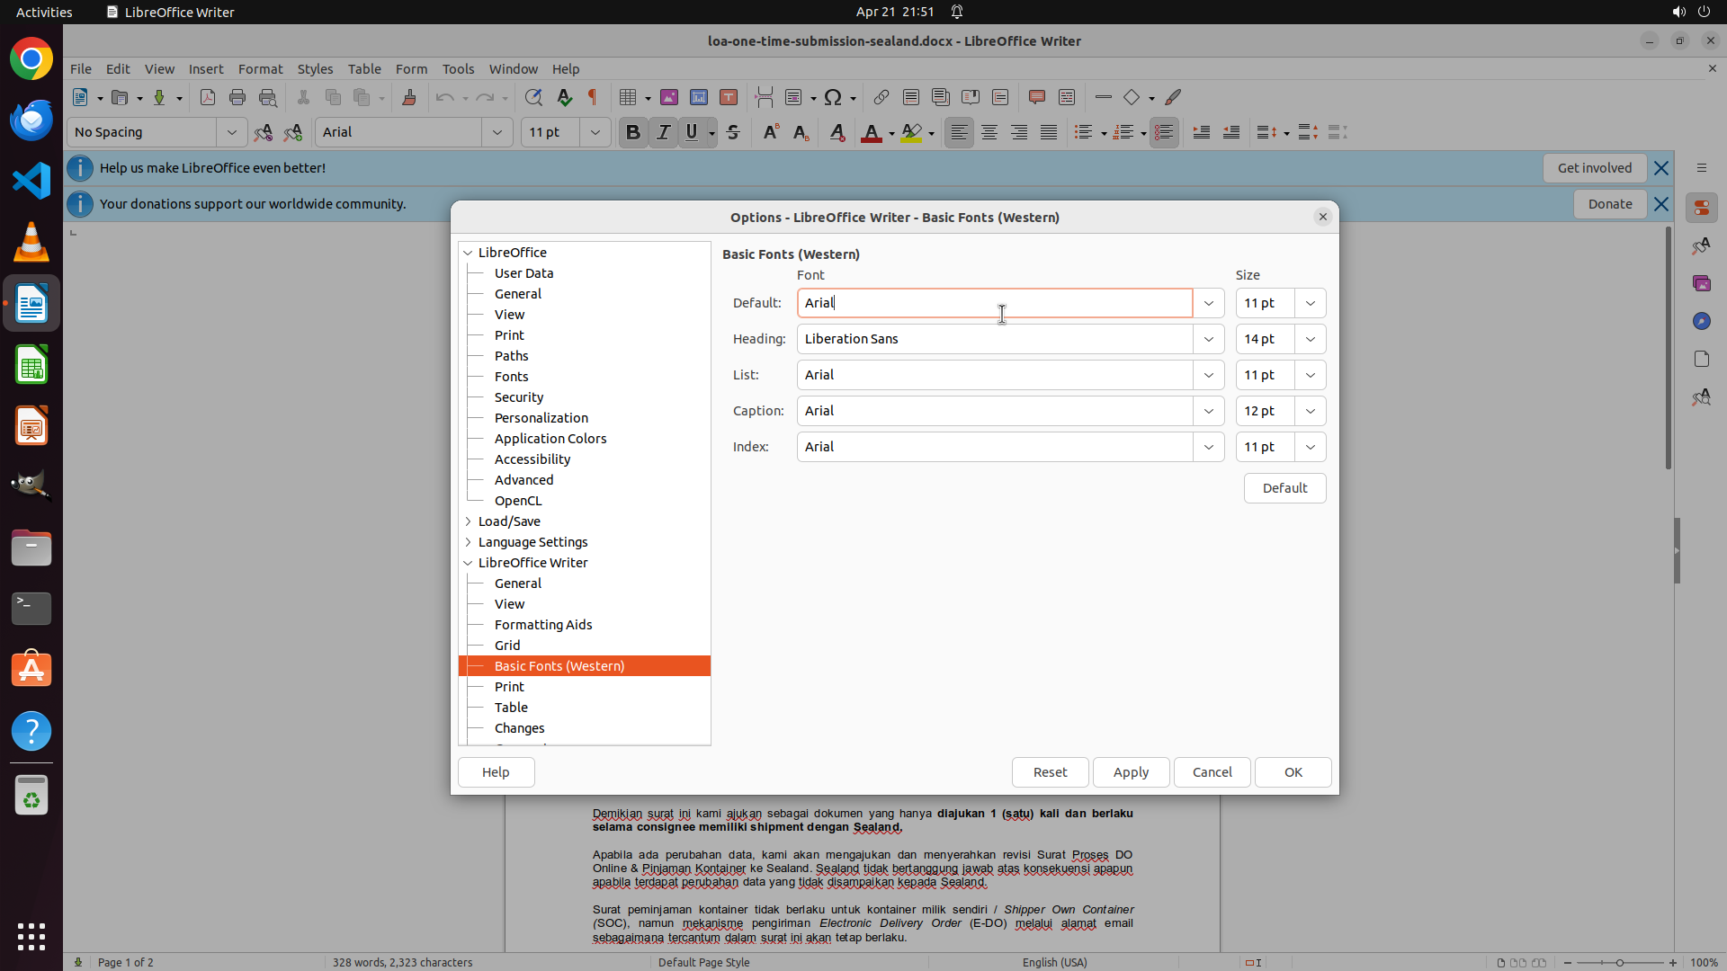Open the Gallery panel in the sidebar
This screenshot has width=1727, height=971.
(1701, 283)
